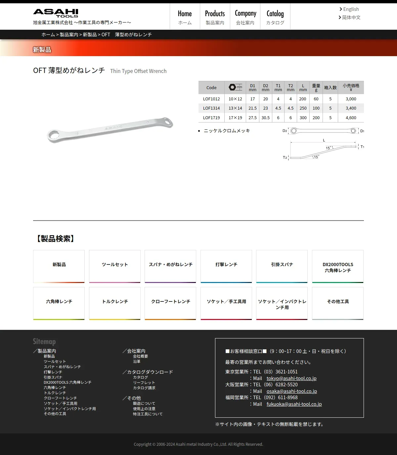The image size is (397, 455).
Task: Click sitemap link ツールセット
Action: coord(55,362)
